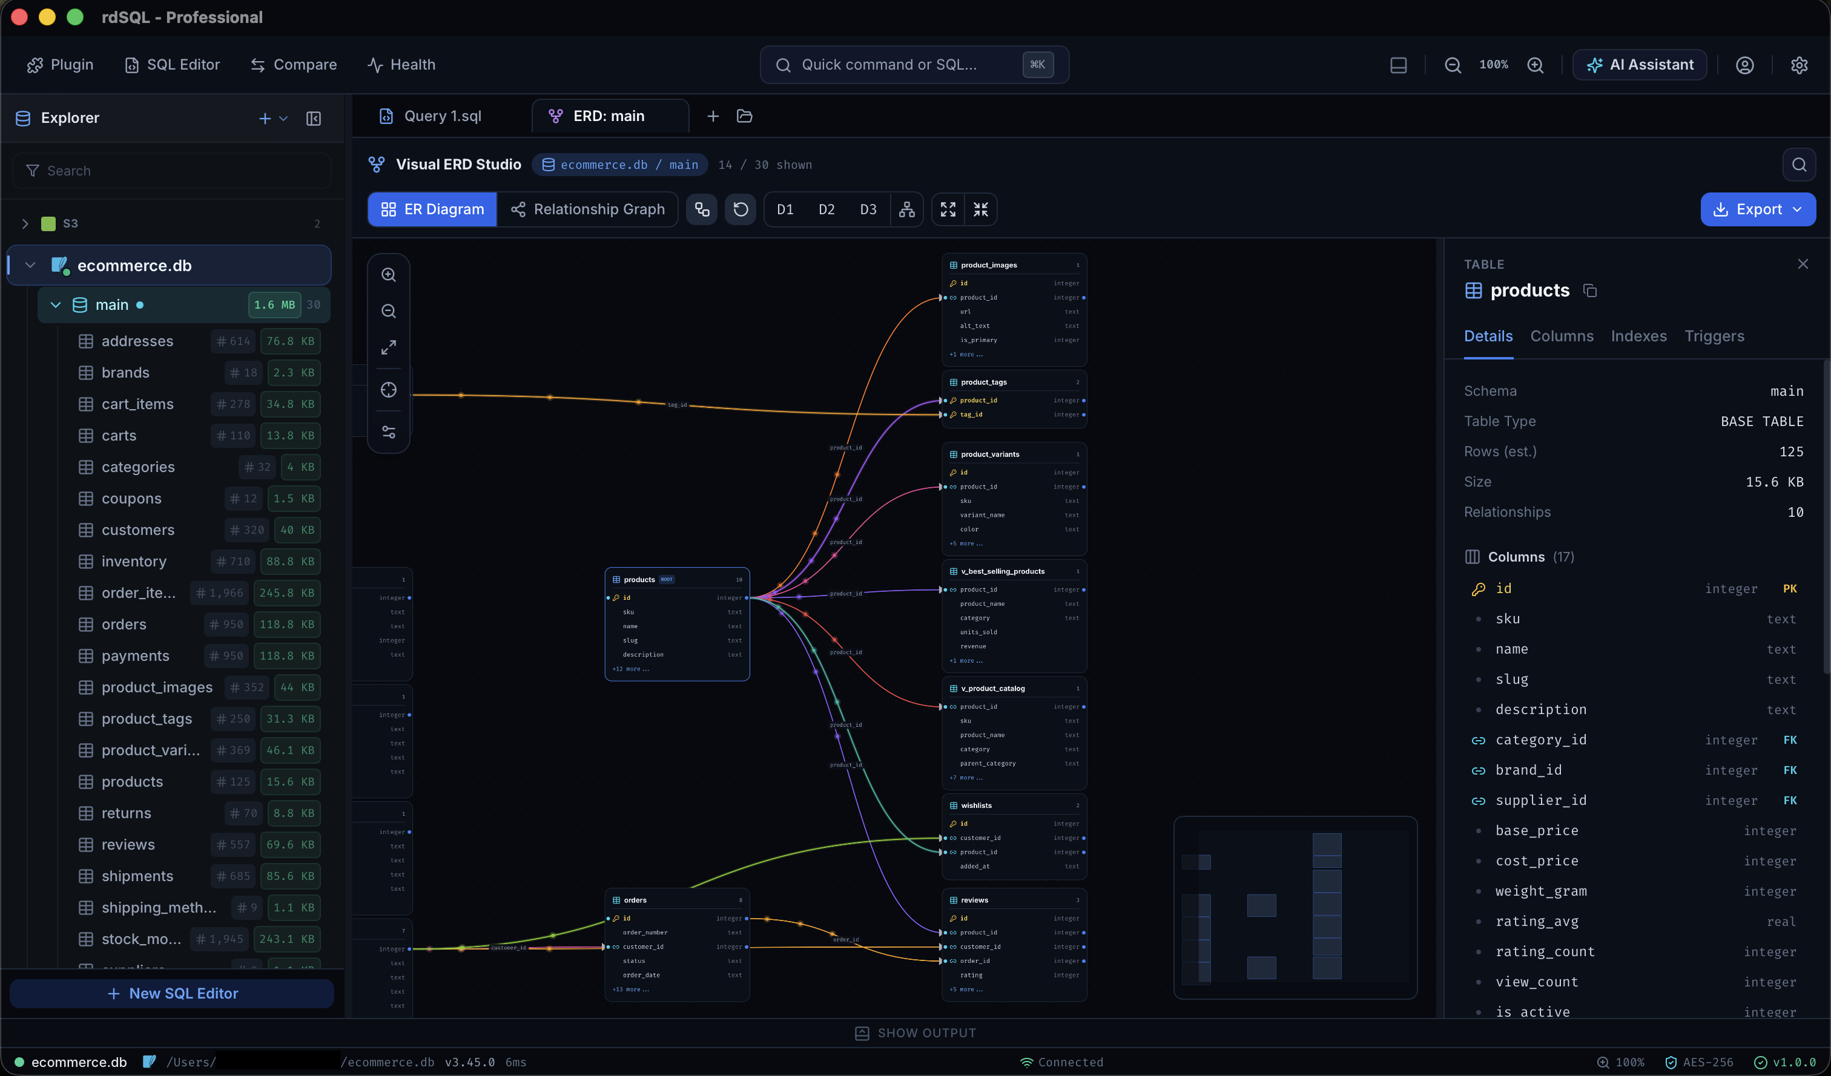Switch to the Triggers tab
1831x1076 pixels.
coord(1714,336)
